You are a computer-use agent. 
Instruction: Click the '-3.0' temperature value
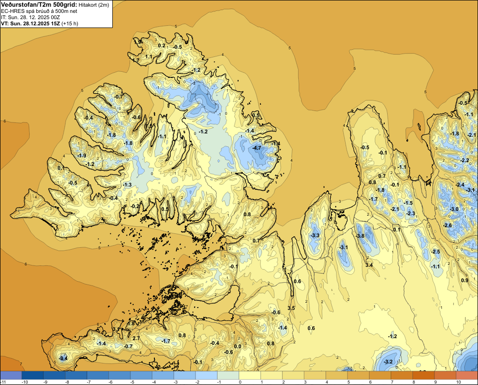(454, 209)
